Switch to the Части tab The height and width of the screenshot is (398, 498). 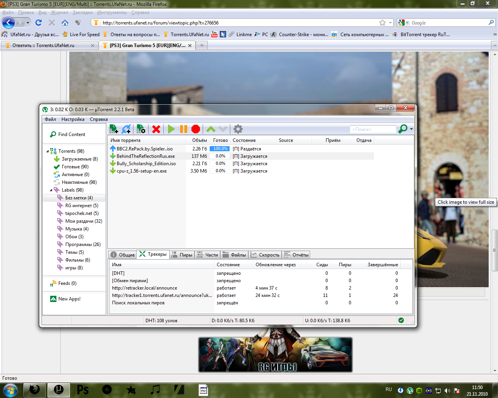click(x=207, y=255)
